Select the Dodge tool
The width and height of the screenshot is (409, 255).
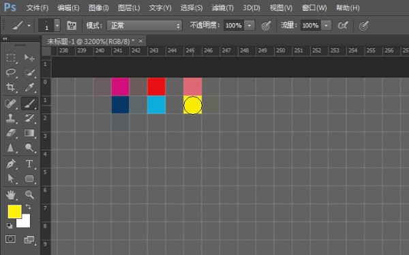[x=29, y=148]
